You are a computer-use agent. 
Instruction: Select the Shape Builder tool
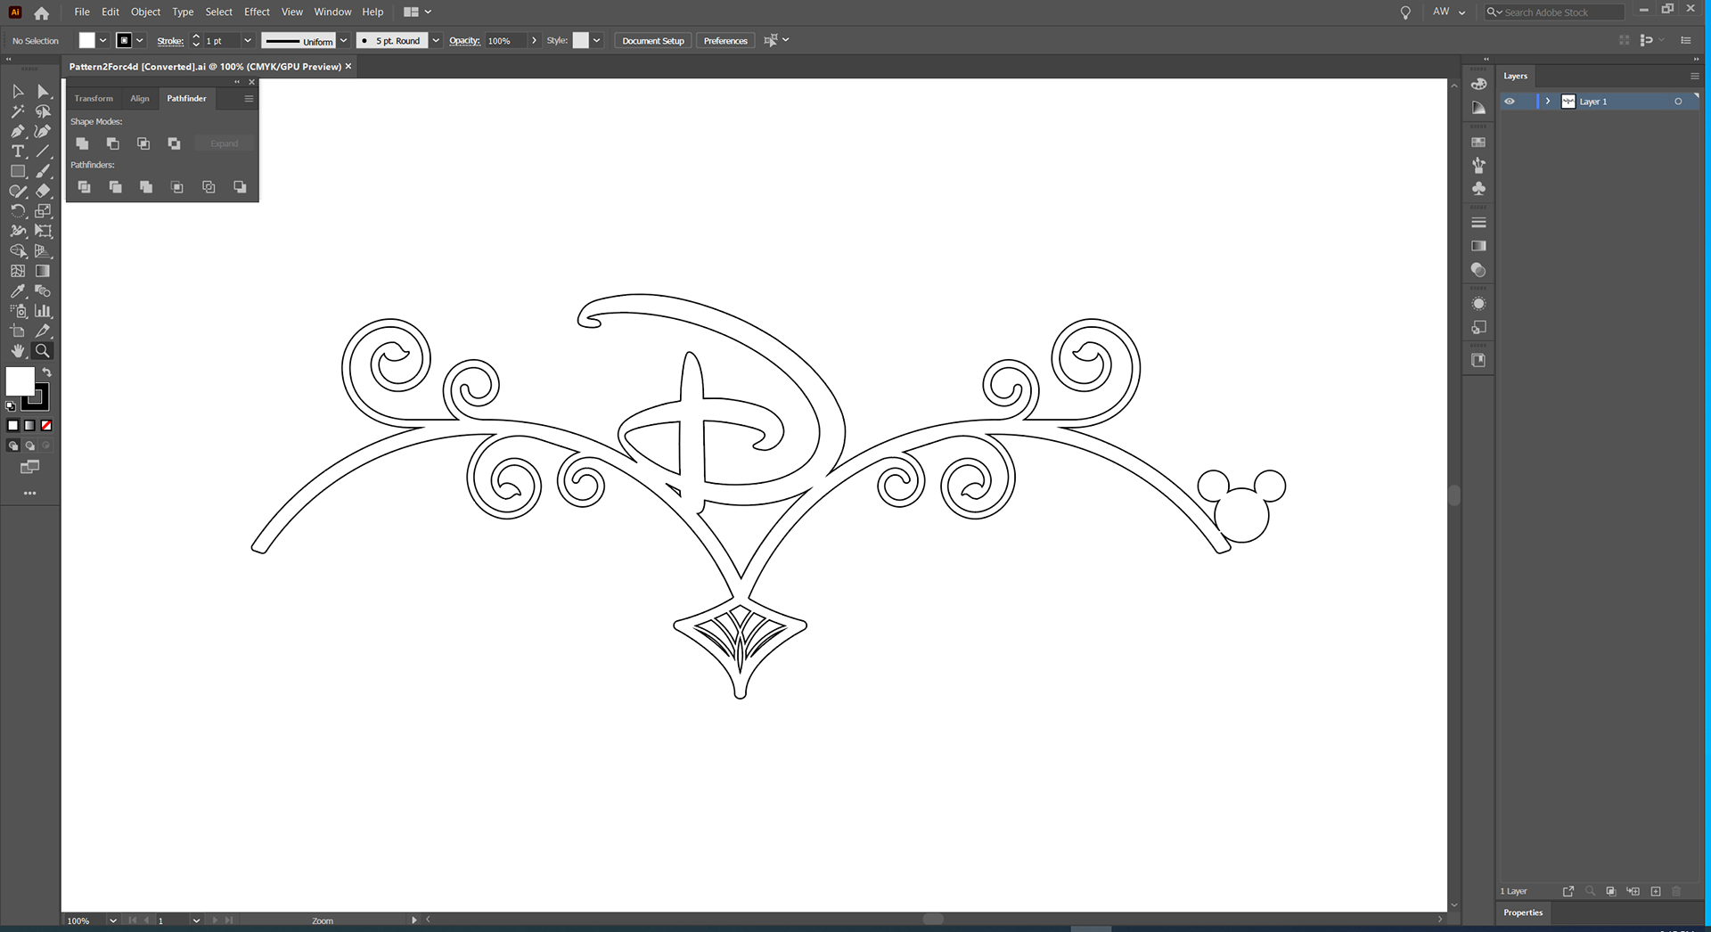coord(18,251)
